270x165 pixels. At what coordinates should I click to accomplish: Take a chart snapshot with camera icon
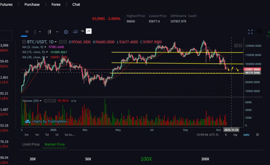(x=259, y=32)
